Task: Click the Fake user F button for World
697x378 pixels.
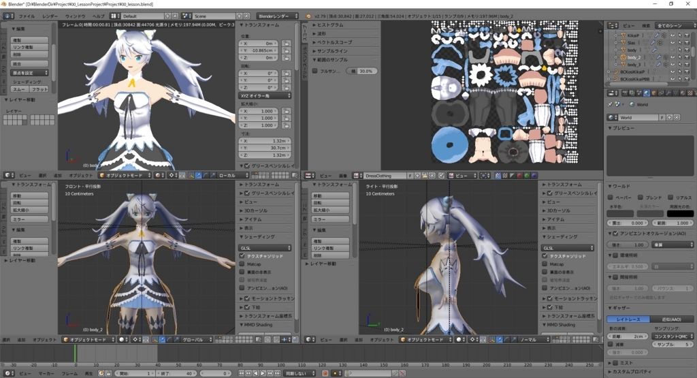Action: pos(662,117)
